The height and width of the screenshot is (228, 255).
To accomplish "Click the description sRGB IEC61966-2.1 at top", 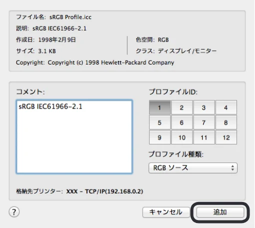I will point(59,28).
